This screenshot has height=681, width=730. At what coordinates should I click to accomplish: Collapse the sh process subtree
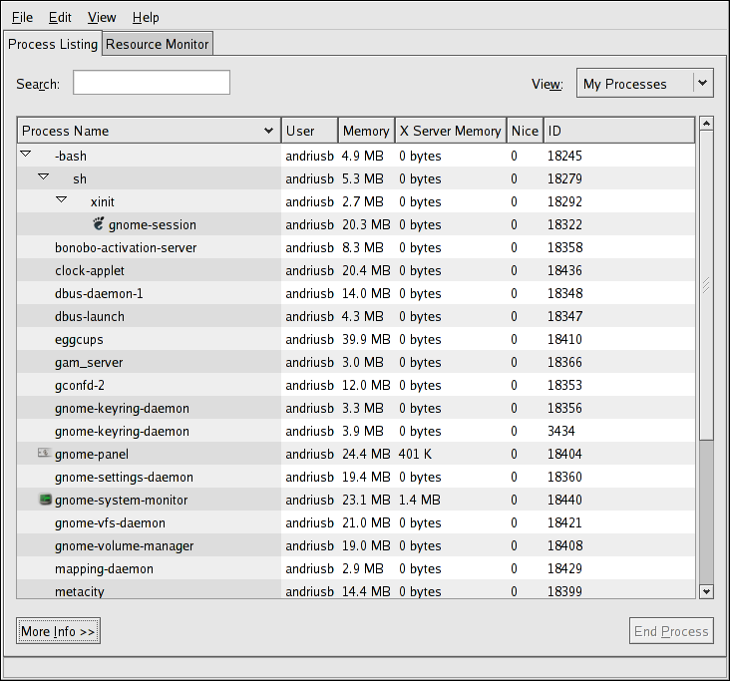click(x=44, y=177)
